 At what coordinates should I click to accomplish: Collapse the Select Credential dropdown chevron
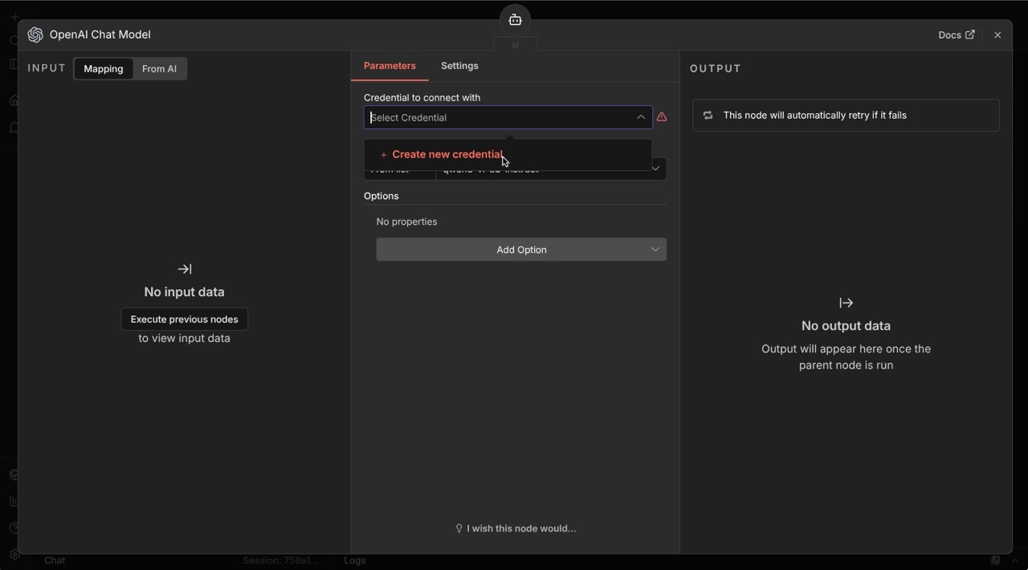[x=641, y=117]
